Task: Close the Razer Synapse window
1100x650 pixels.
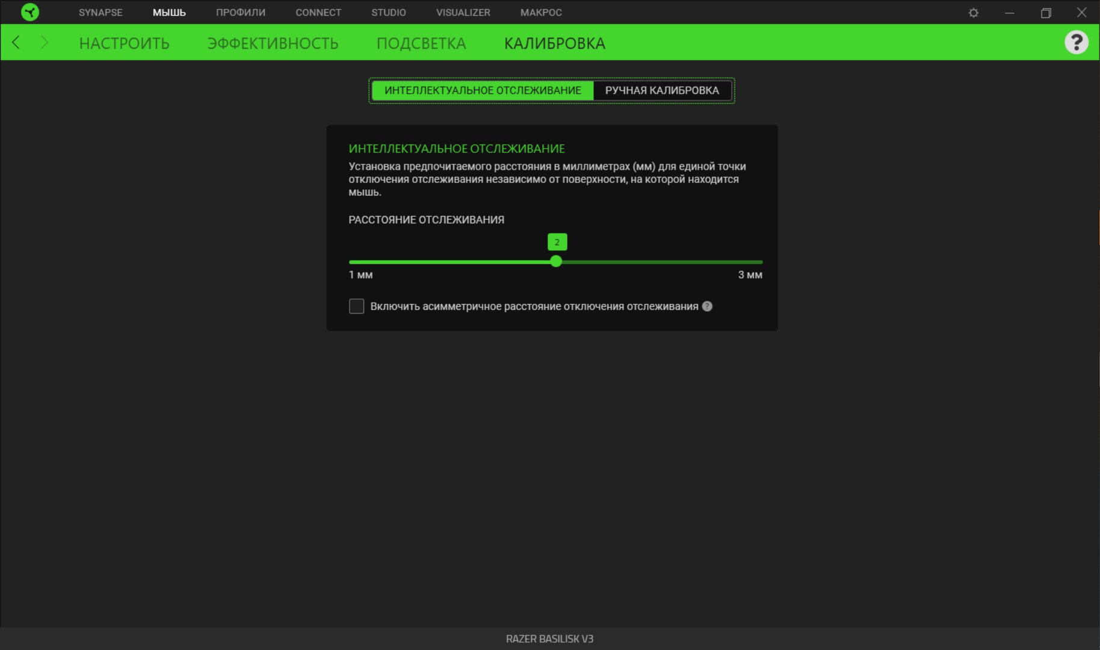Action: pos(1081,13)
